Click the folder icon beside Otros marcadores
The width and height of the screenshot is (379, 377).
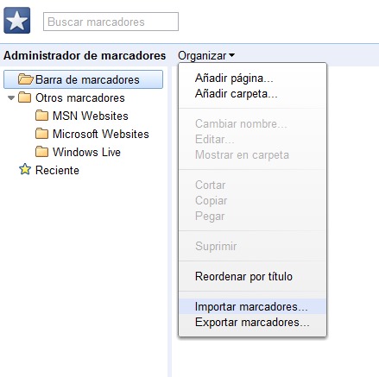[x=24, y=97]
